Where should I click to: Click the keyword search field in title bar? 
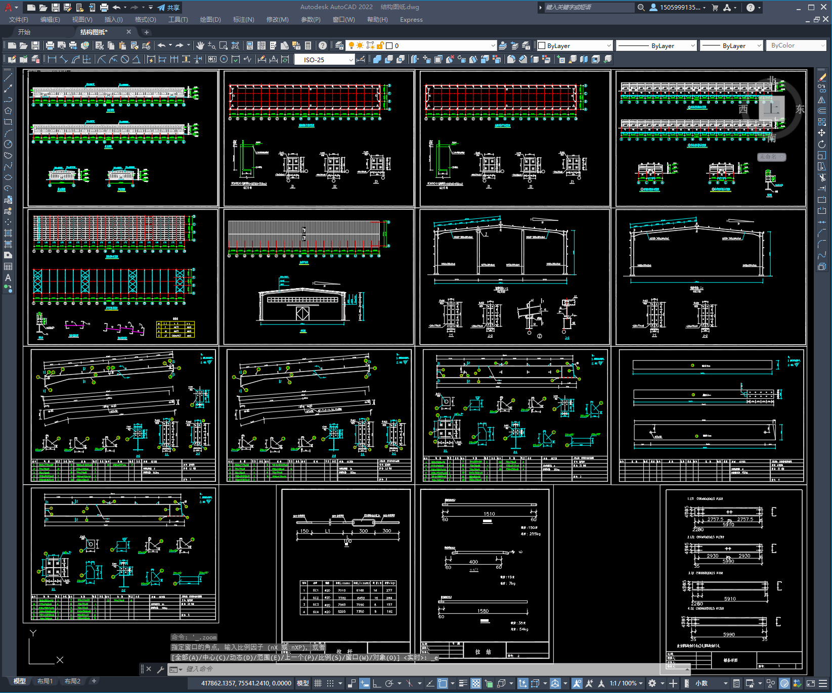coord(589,7)
